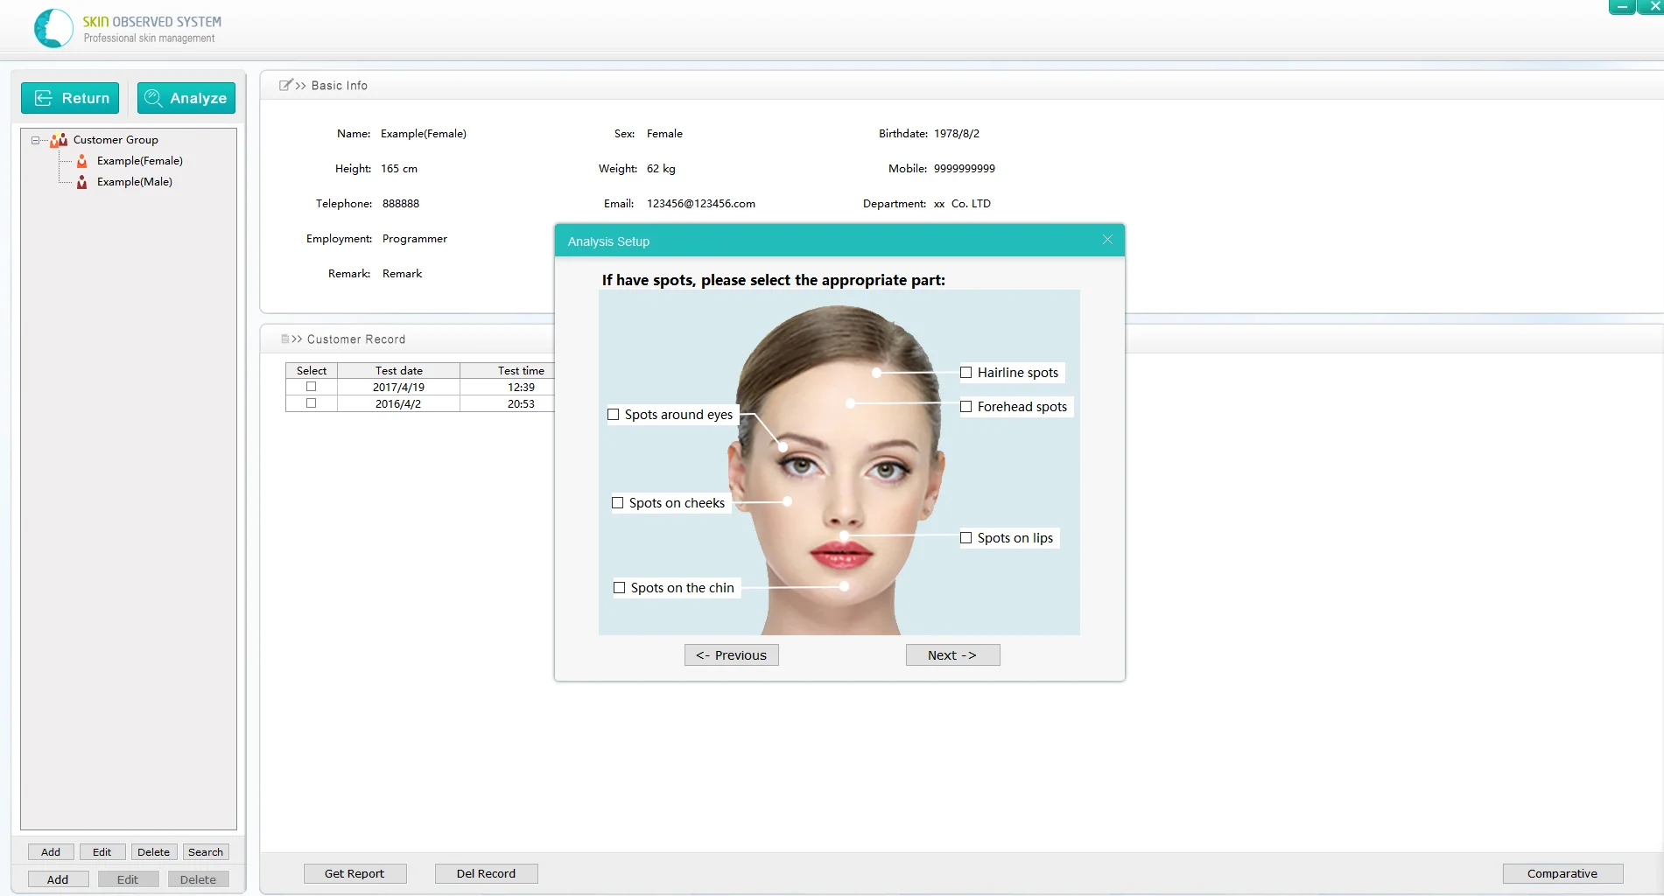Viewport: 1664px width, 896px height.
Task: Click the Return button
Action: coord(70,98)
